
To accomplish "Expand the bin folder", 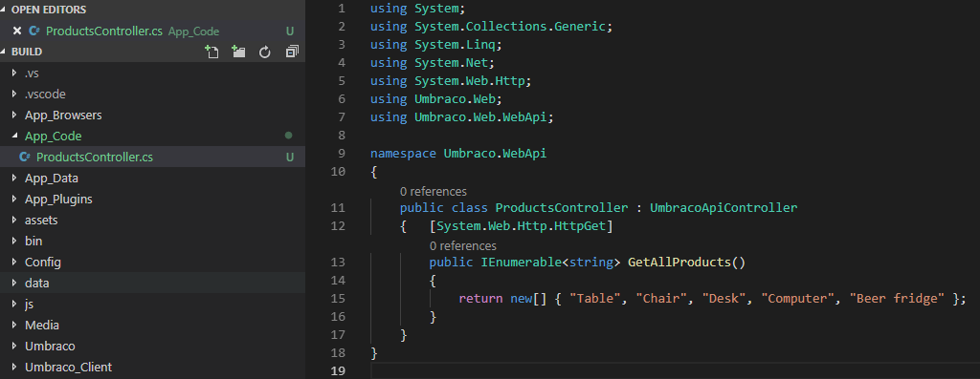I will click(15, 241).
